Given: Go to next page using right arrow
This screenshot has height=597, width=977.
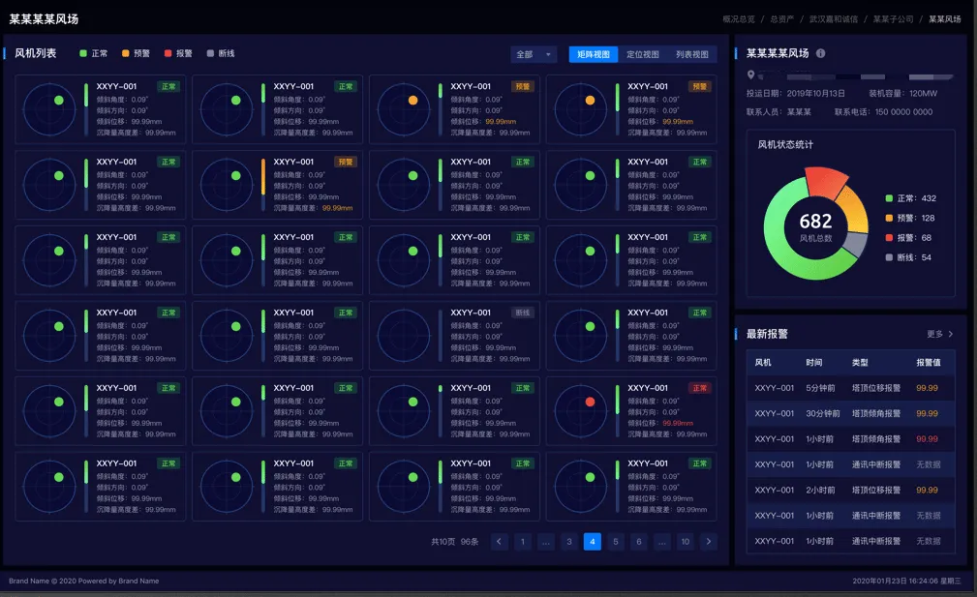Looking at the screenshot, I should click(x=709, y=542).
